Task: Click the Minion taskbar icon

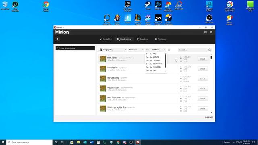Action: pos(138,142)
